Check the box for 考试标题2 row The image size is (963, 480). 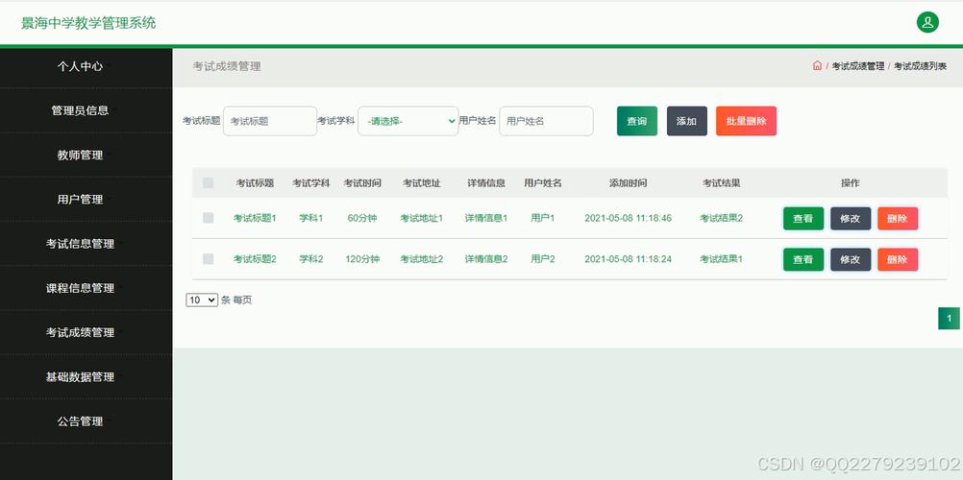(x=209, y=259)
